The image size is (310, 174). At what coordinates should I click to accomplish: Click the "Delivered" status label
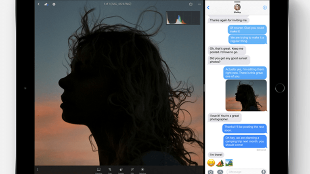click(261, 150)
